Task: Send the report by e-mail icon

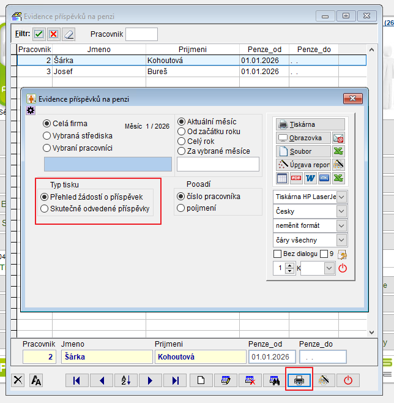Action: click(339, 138)
